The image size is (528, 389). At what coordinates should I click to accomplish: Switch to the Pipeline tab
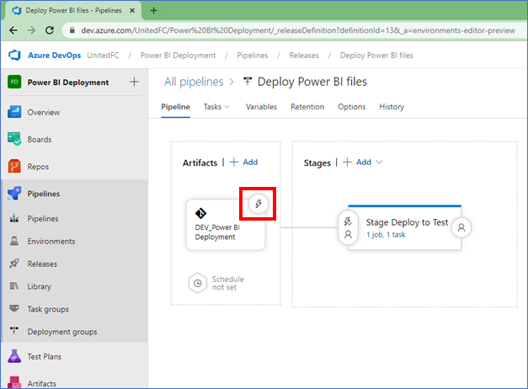coord(175,107)
